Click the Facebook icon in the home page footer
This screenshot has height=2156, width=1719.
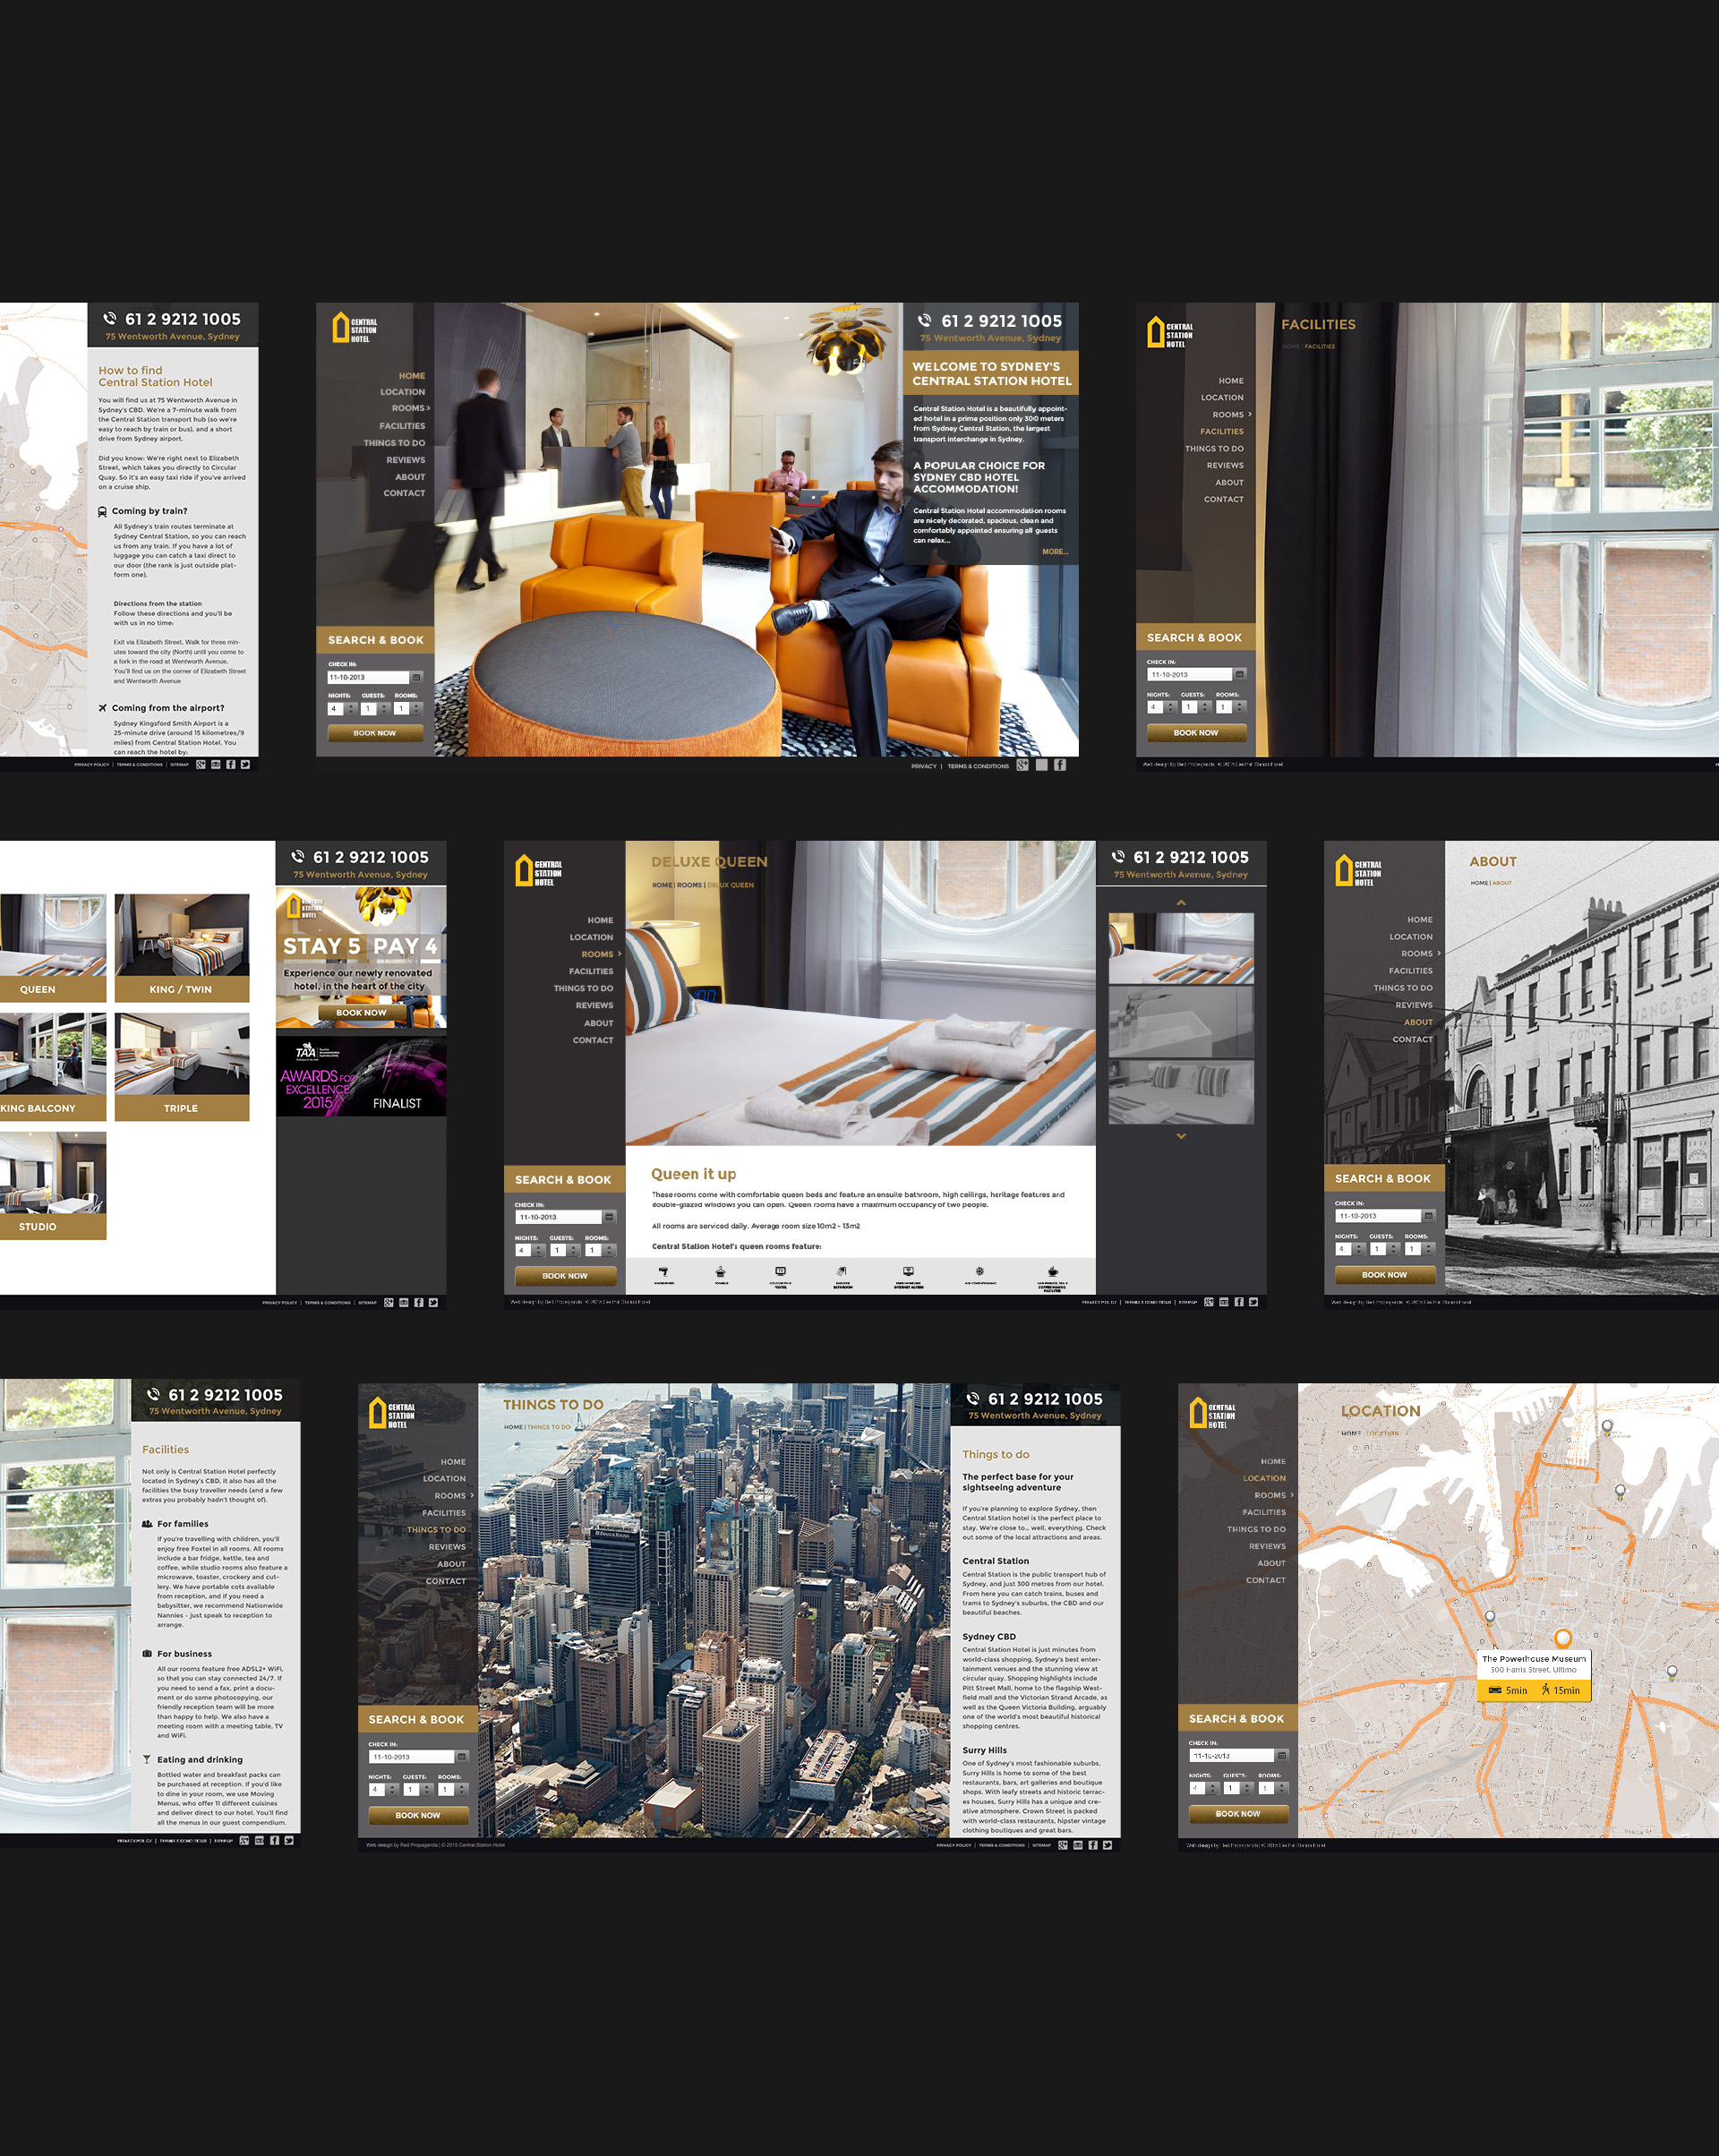(1060, 765)
